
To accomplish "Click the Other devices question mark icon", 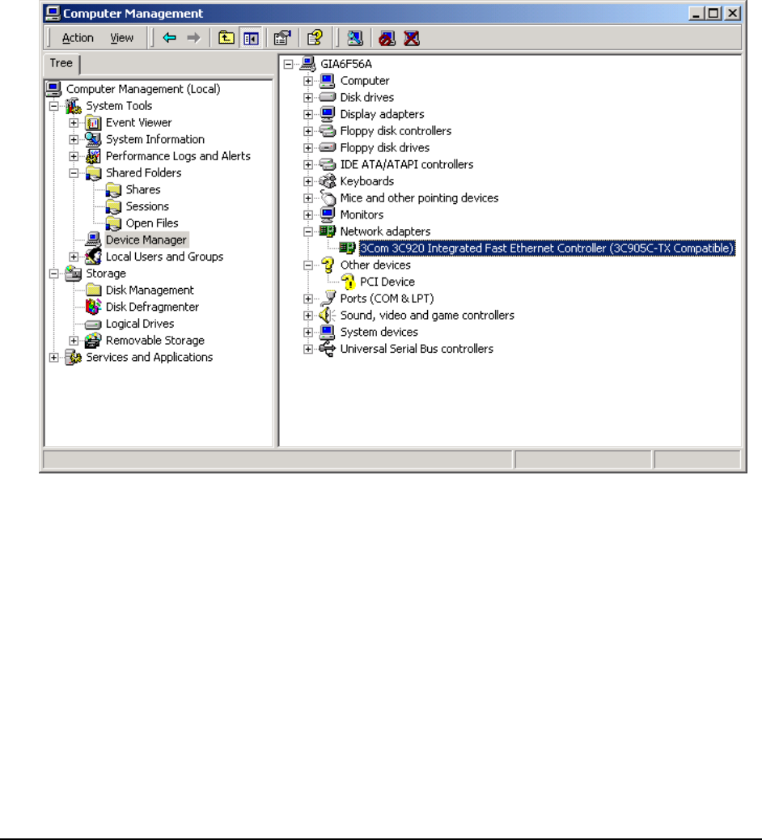I will pos(327,265).
